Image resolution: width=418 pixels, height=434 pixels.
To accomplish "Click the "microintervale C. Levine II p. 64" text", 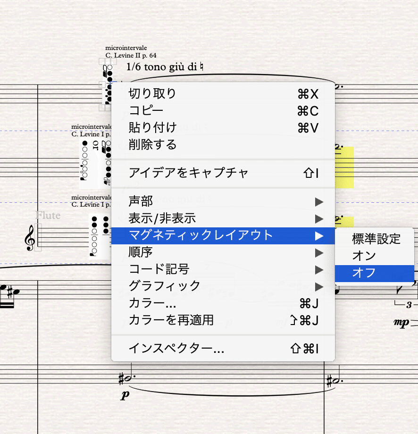I will [x=131, y=52].
